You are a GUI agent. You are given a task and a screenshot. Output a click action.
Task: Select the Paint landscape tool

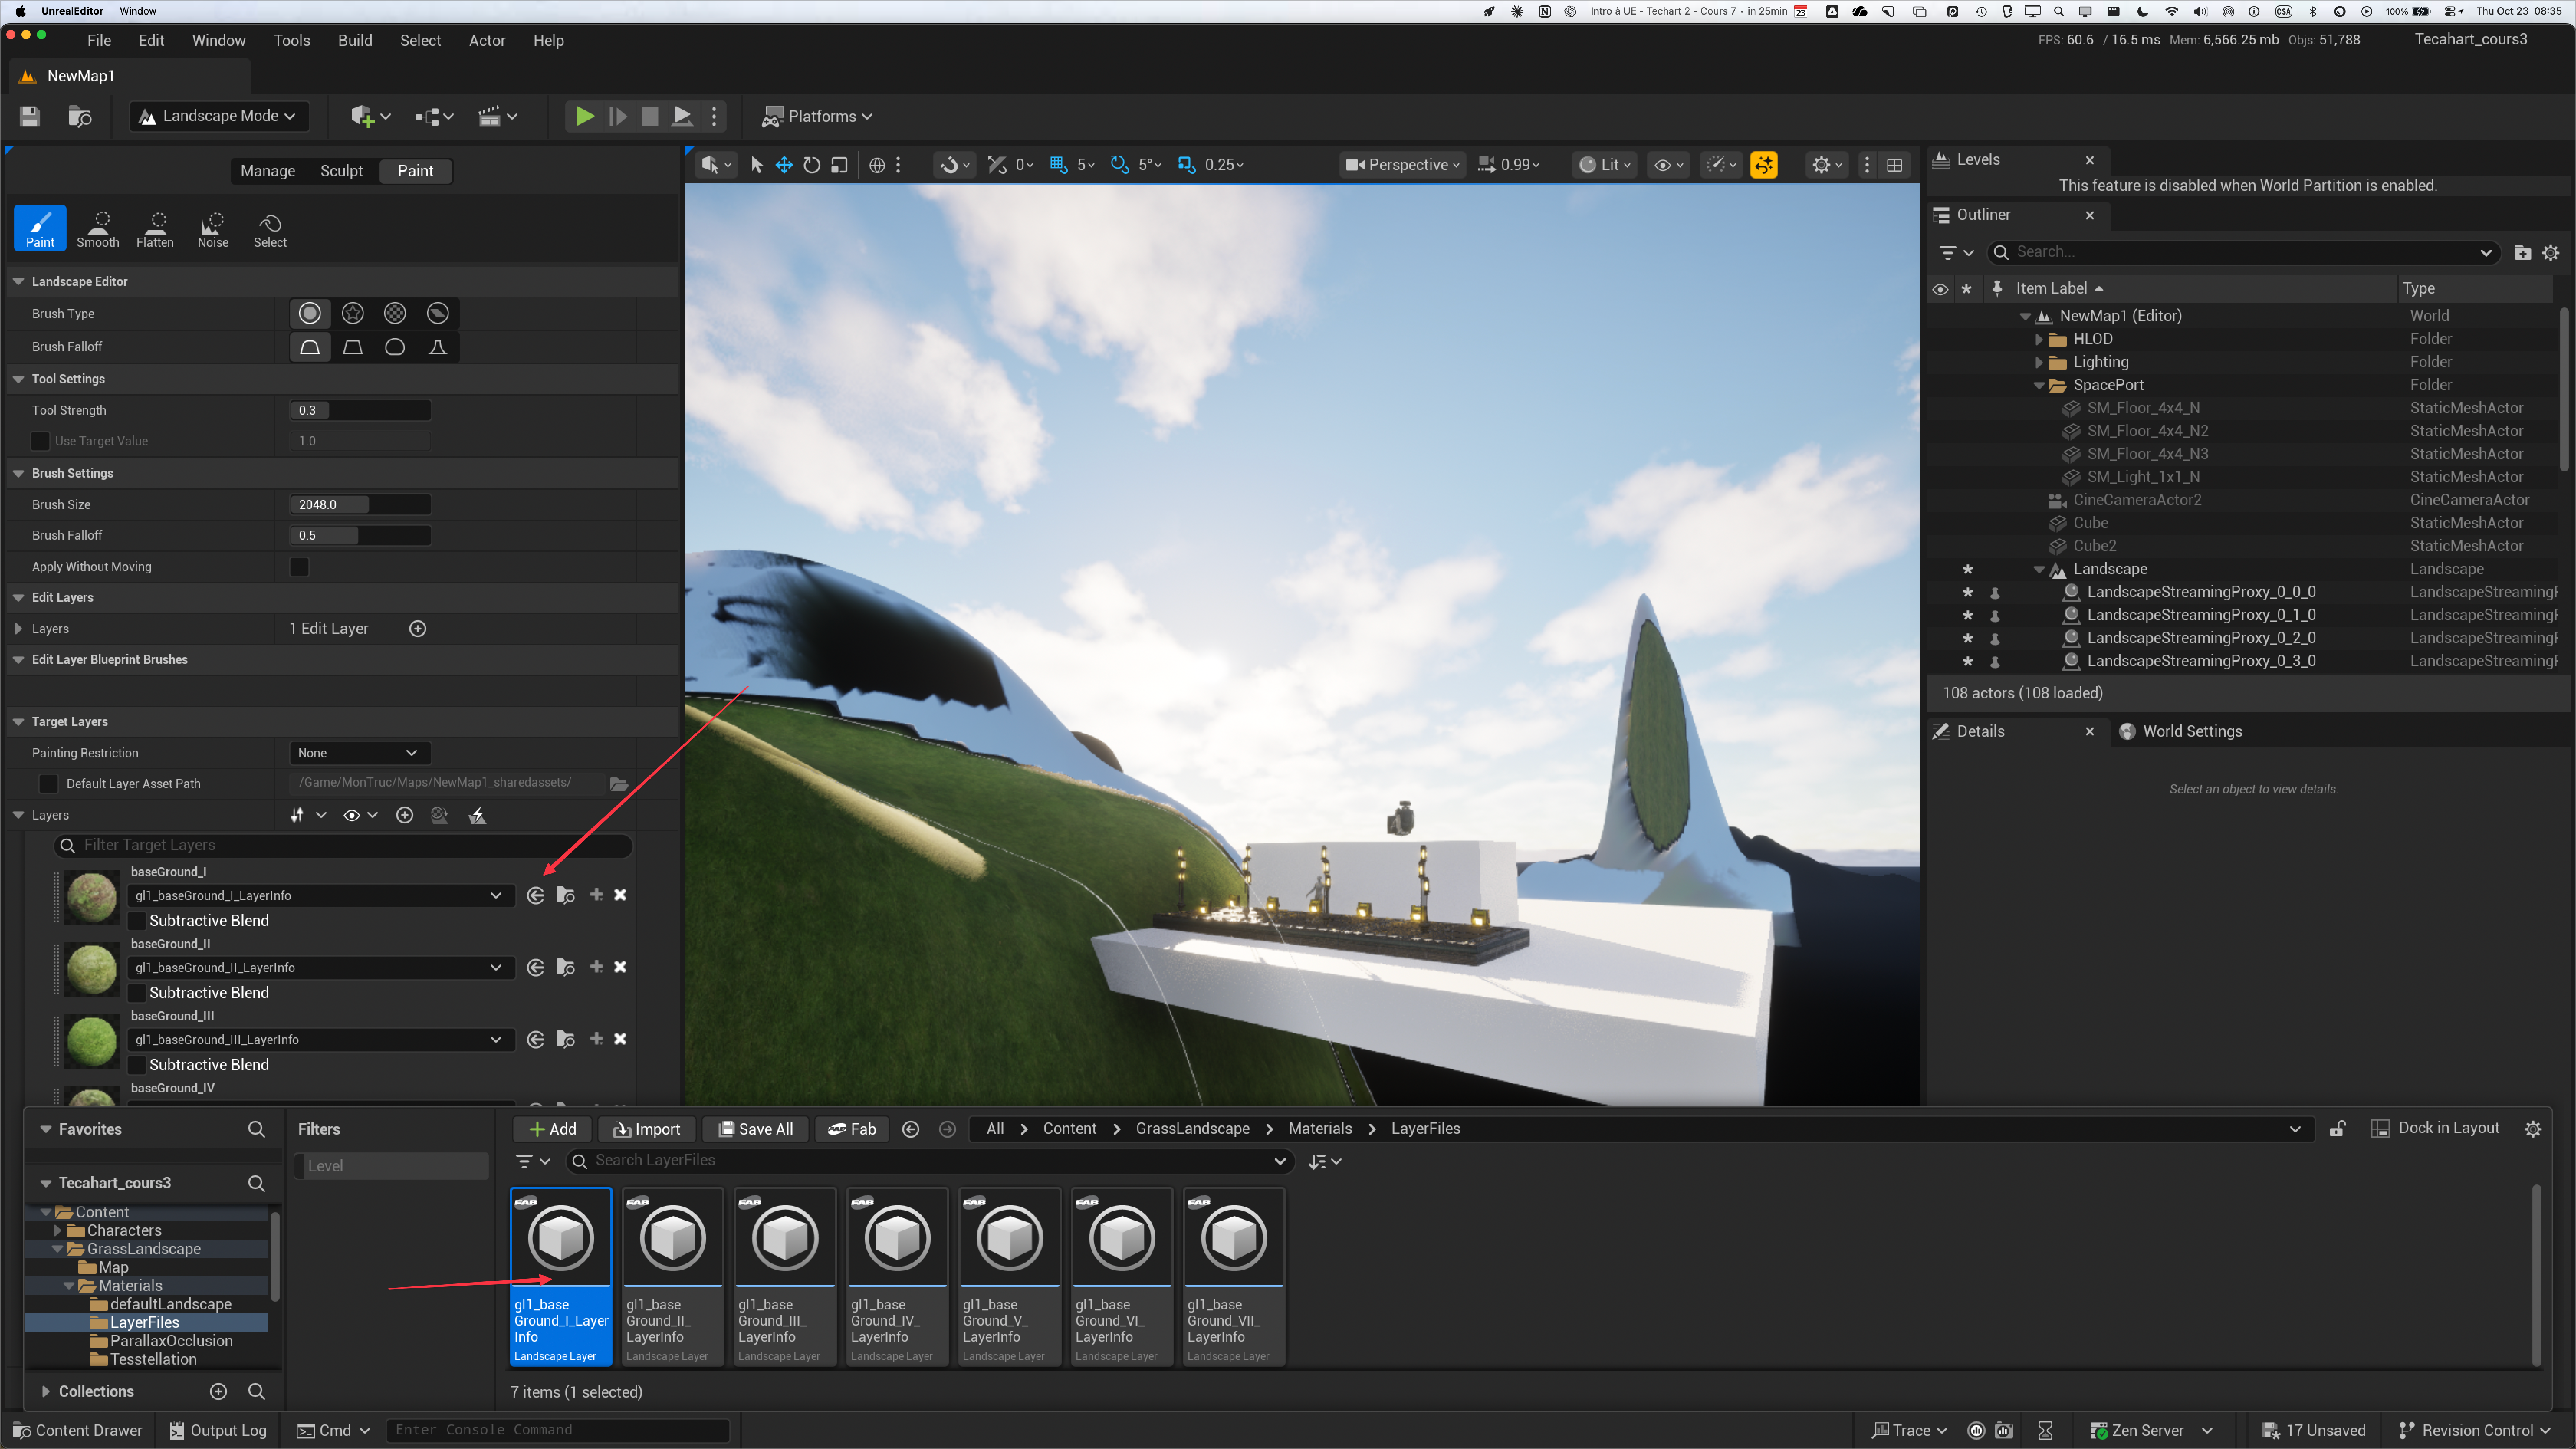[x=40, y=228]
